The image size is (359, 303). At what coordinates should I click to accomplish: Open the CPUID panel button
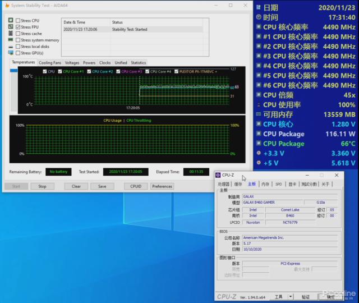coord(136,186)
